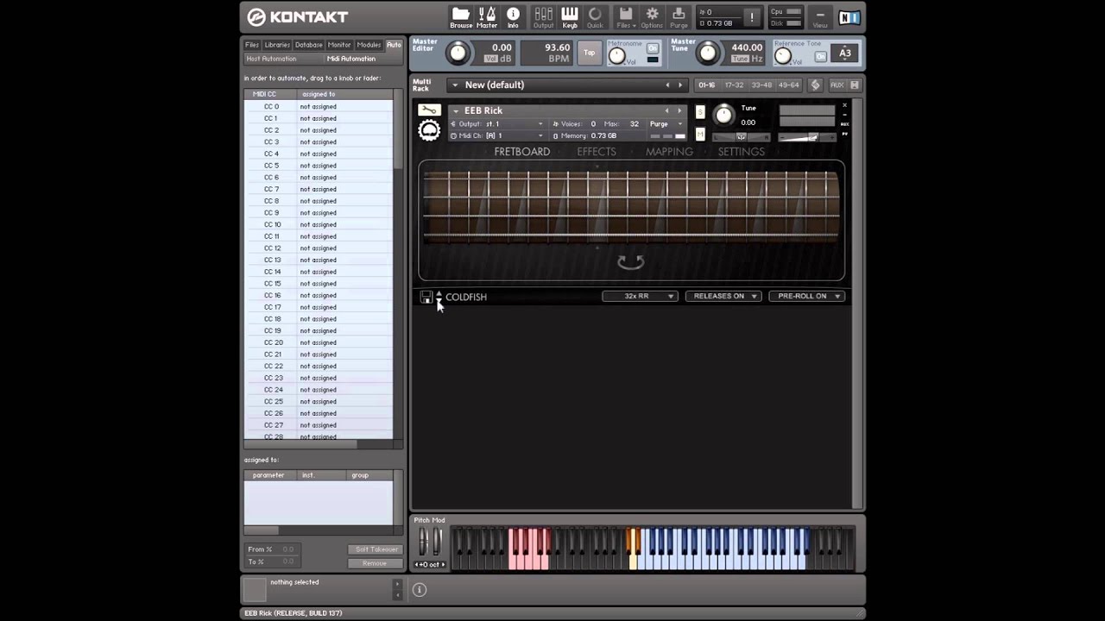The height and width of the screenshot is (621, 1105).
Task: Toggle the Keyb on-screen keyboard icon
Action: (570, 16)
